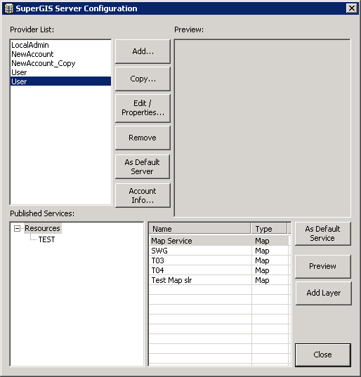Set As Default Service
This screenshot has width=361, height=377.
[x=323, y=234]
